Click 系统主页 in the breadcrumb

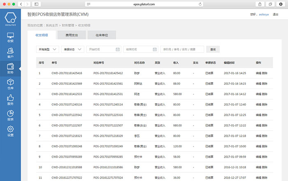52,25
